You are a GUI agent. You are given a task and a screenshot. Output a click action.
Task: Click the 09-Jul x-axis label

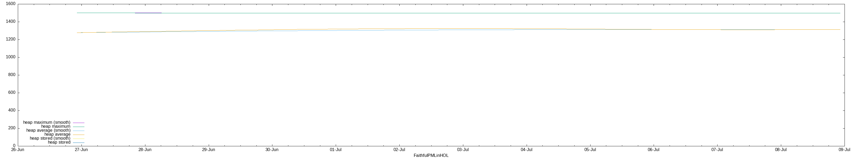844,150
